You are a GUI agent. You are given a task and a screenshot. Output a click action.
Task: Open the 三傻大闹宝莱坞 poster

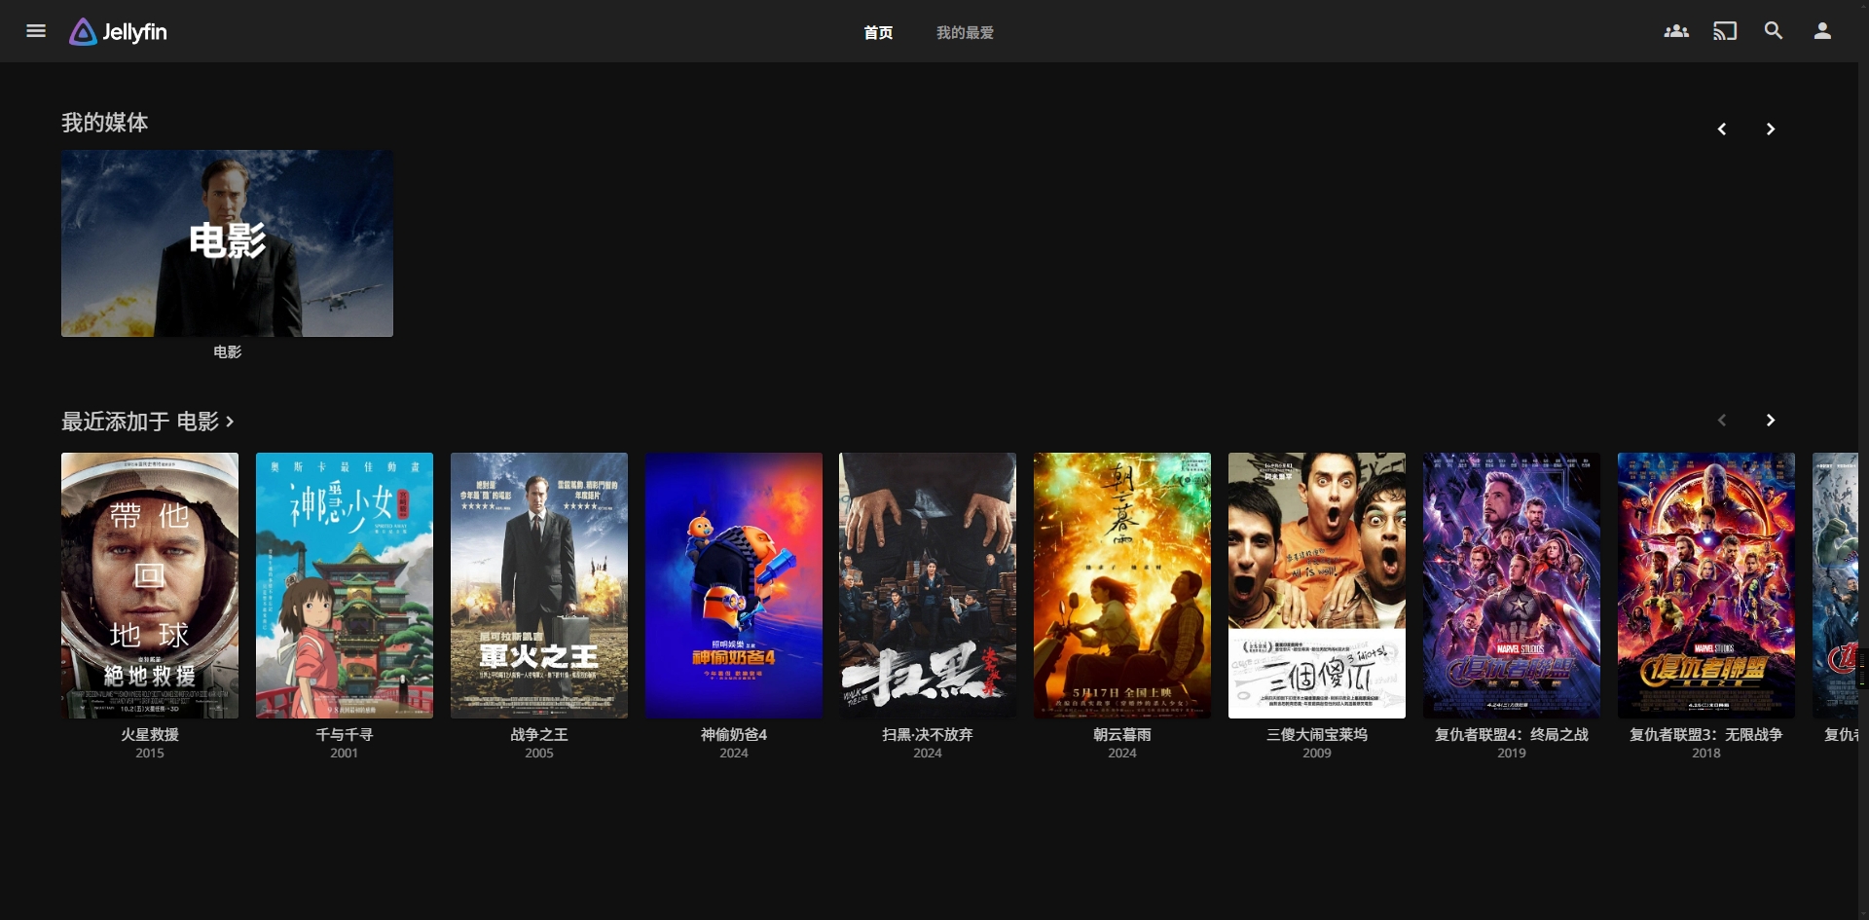pos(1316,585)
